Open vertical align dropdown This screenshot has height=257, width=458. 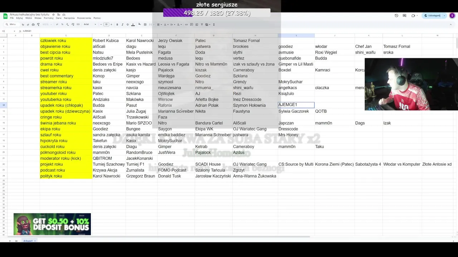point(166,25)
